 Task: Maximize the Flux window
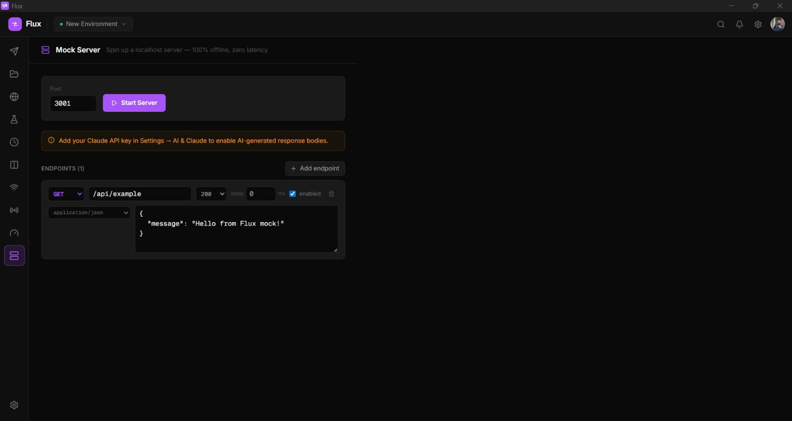click(755, 6)
